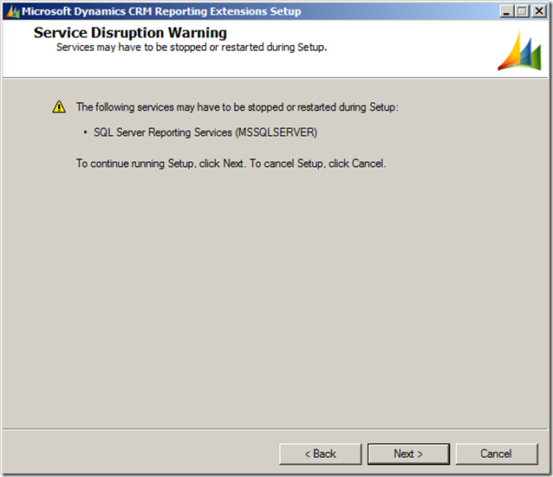Click 'The following services may have to be stopped' text

click(x=237, y=107)
